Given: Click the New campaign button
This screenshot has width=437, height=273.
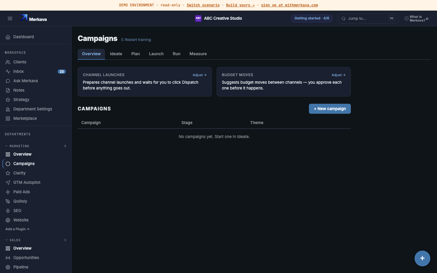Looking at the screenshot, I should tap(330, 109).
